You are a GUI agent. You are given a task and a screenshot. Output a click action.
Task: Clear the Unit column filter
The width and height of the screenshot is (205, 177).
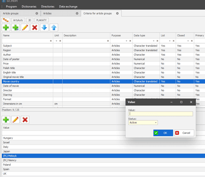[x=60, y=41]
